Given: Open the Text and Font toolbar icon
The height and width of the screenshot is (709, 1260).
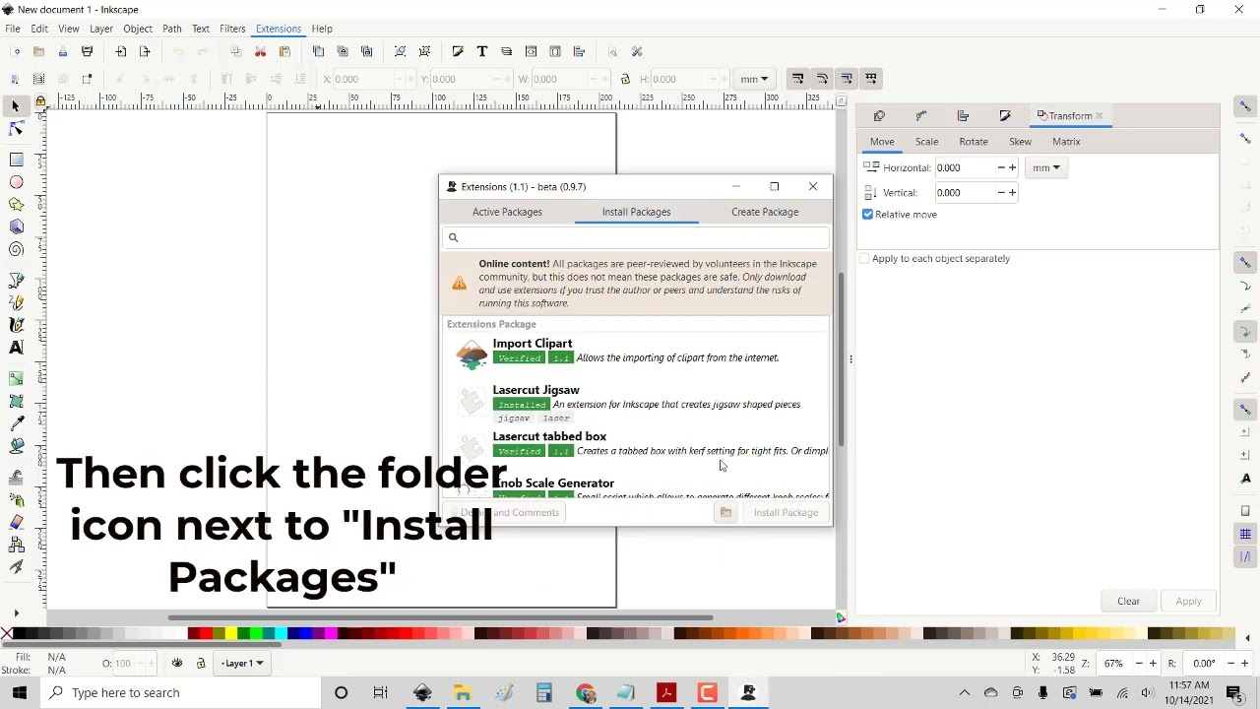Looking at the screenshot, I should point(482,51).
